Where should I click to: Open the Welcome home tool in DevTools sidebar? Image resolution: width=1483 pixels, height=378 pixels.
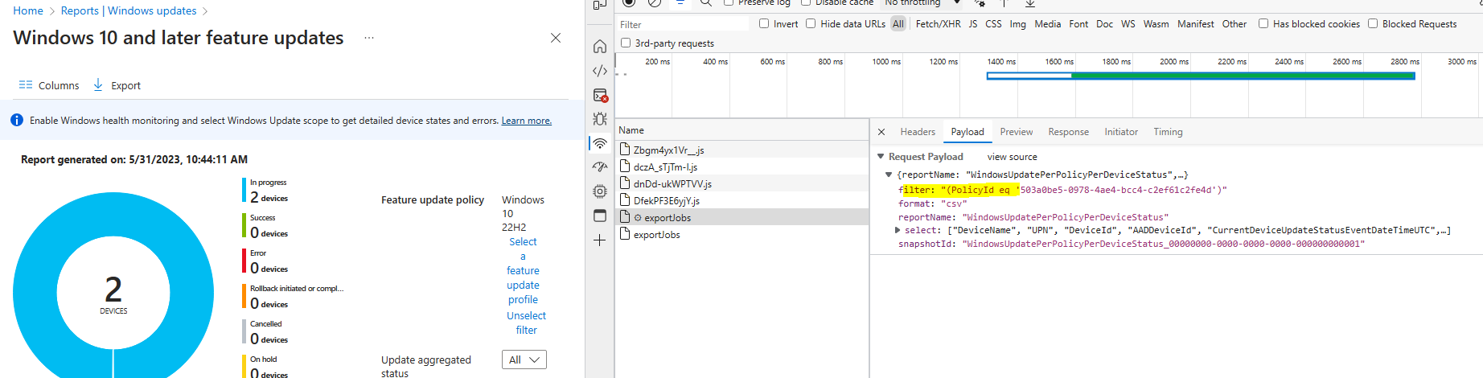[600, 47]
